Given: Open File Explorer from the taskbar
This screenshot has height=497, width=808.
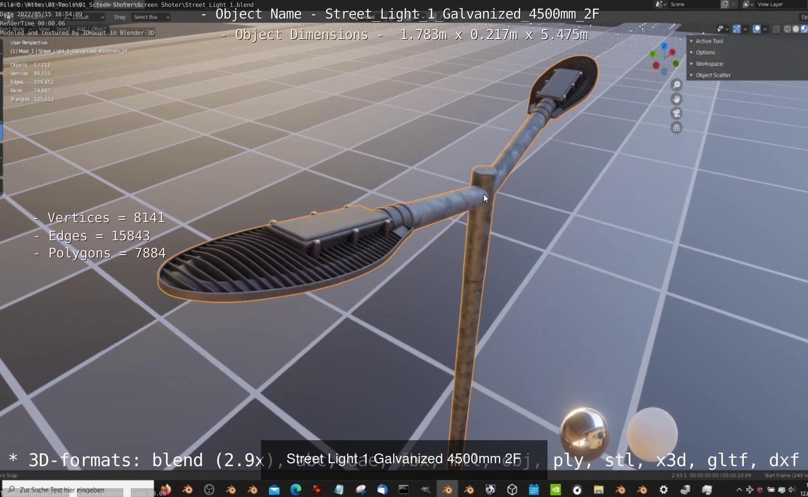Looking at the screenshot, I should 598,490.
